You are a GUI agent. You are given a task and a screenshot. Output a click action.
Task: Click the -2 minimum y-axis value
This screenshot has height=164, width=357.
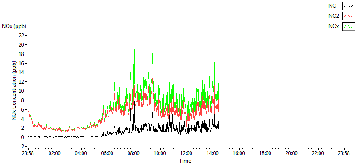[22, 146]
